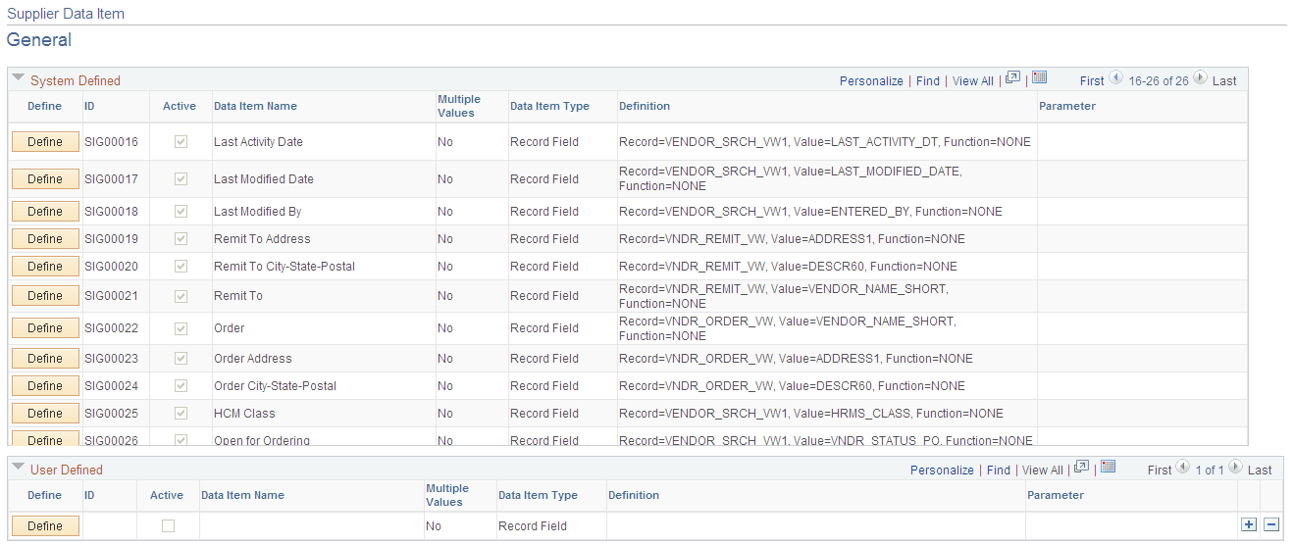Viewport: 1293px width, 545px height.
Task: Click the Supplier Data Item page title
Action: coord(66,15)
